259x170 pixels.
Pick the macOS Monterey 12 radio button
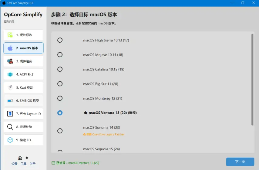click(60, 98)
